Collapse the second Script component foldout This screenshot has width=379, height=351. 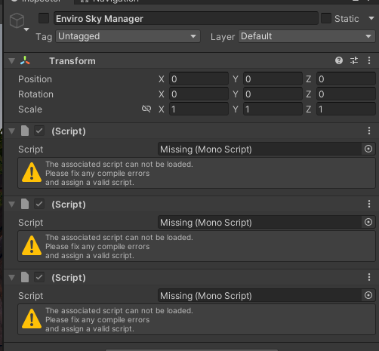pyautogui.click(x=11, y=204)
